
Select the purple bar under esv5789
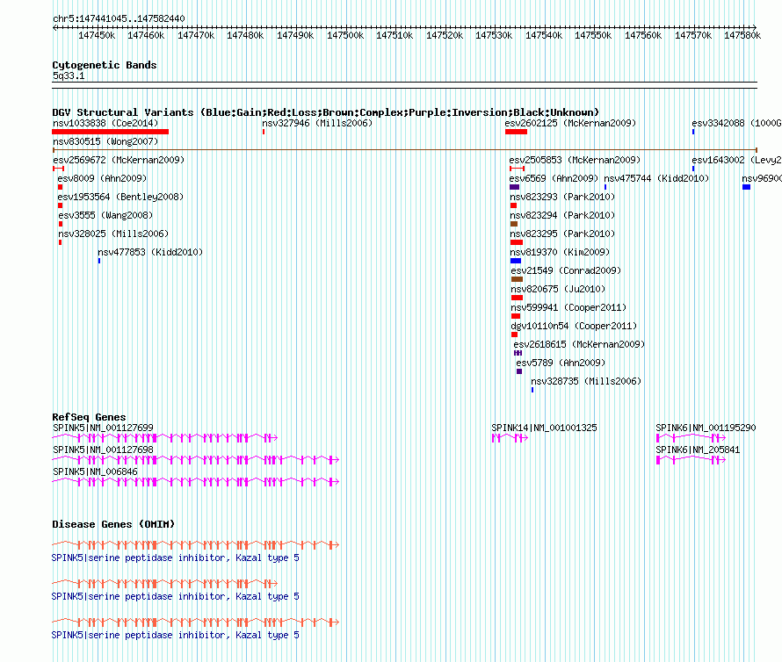pos(519,371)
